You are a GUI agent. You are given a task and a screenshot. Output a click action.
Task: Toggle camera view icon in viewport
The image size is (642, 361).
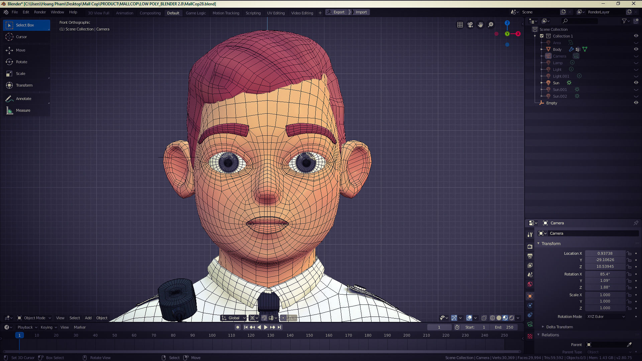pos(470,25)
